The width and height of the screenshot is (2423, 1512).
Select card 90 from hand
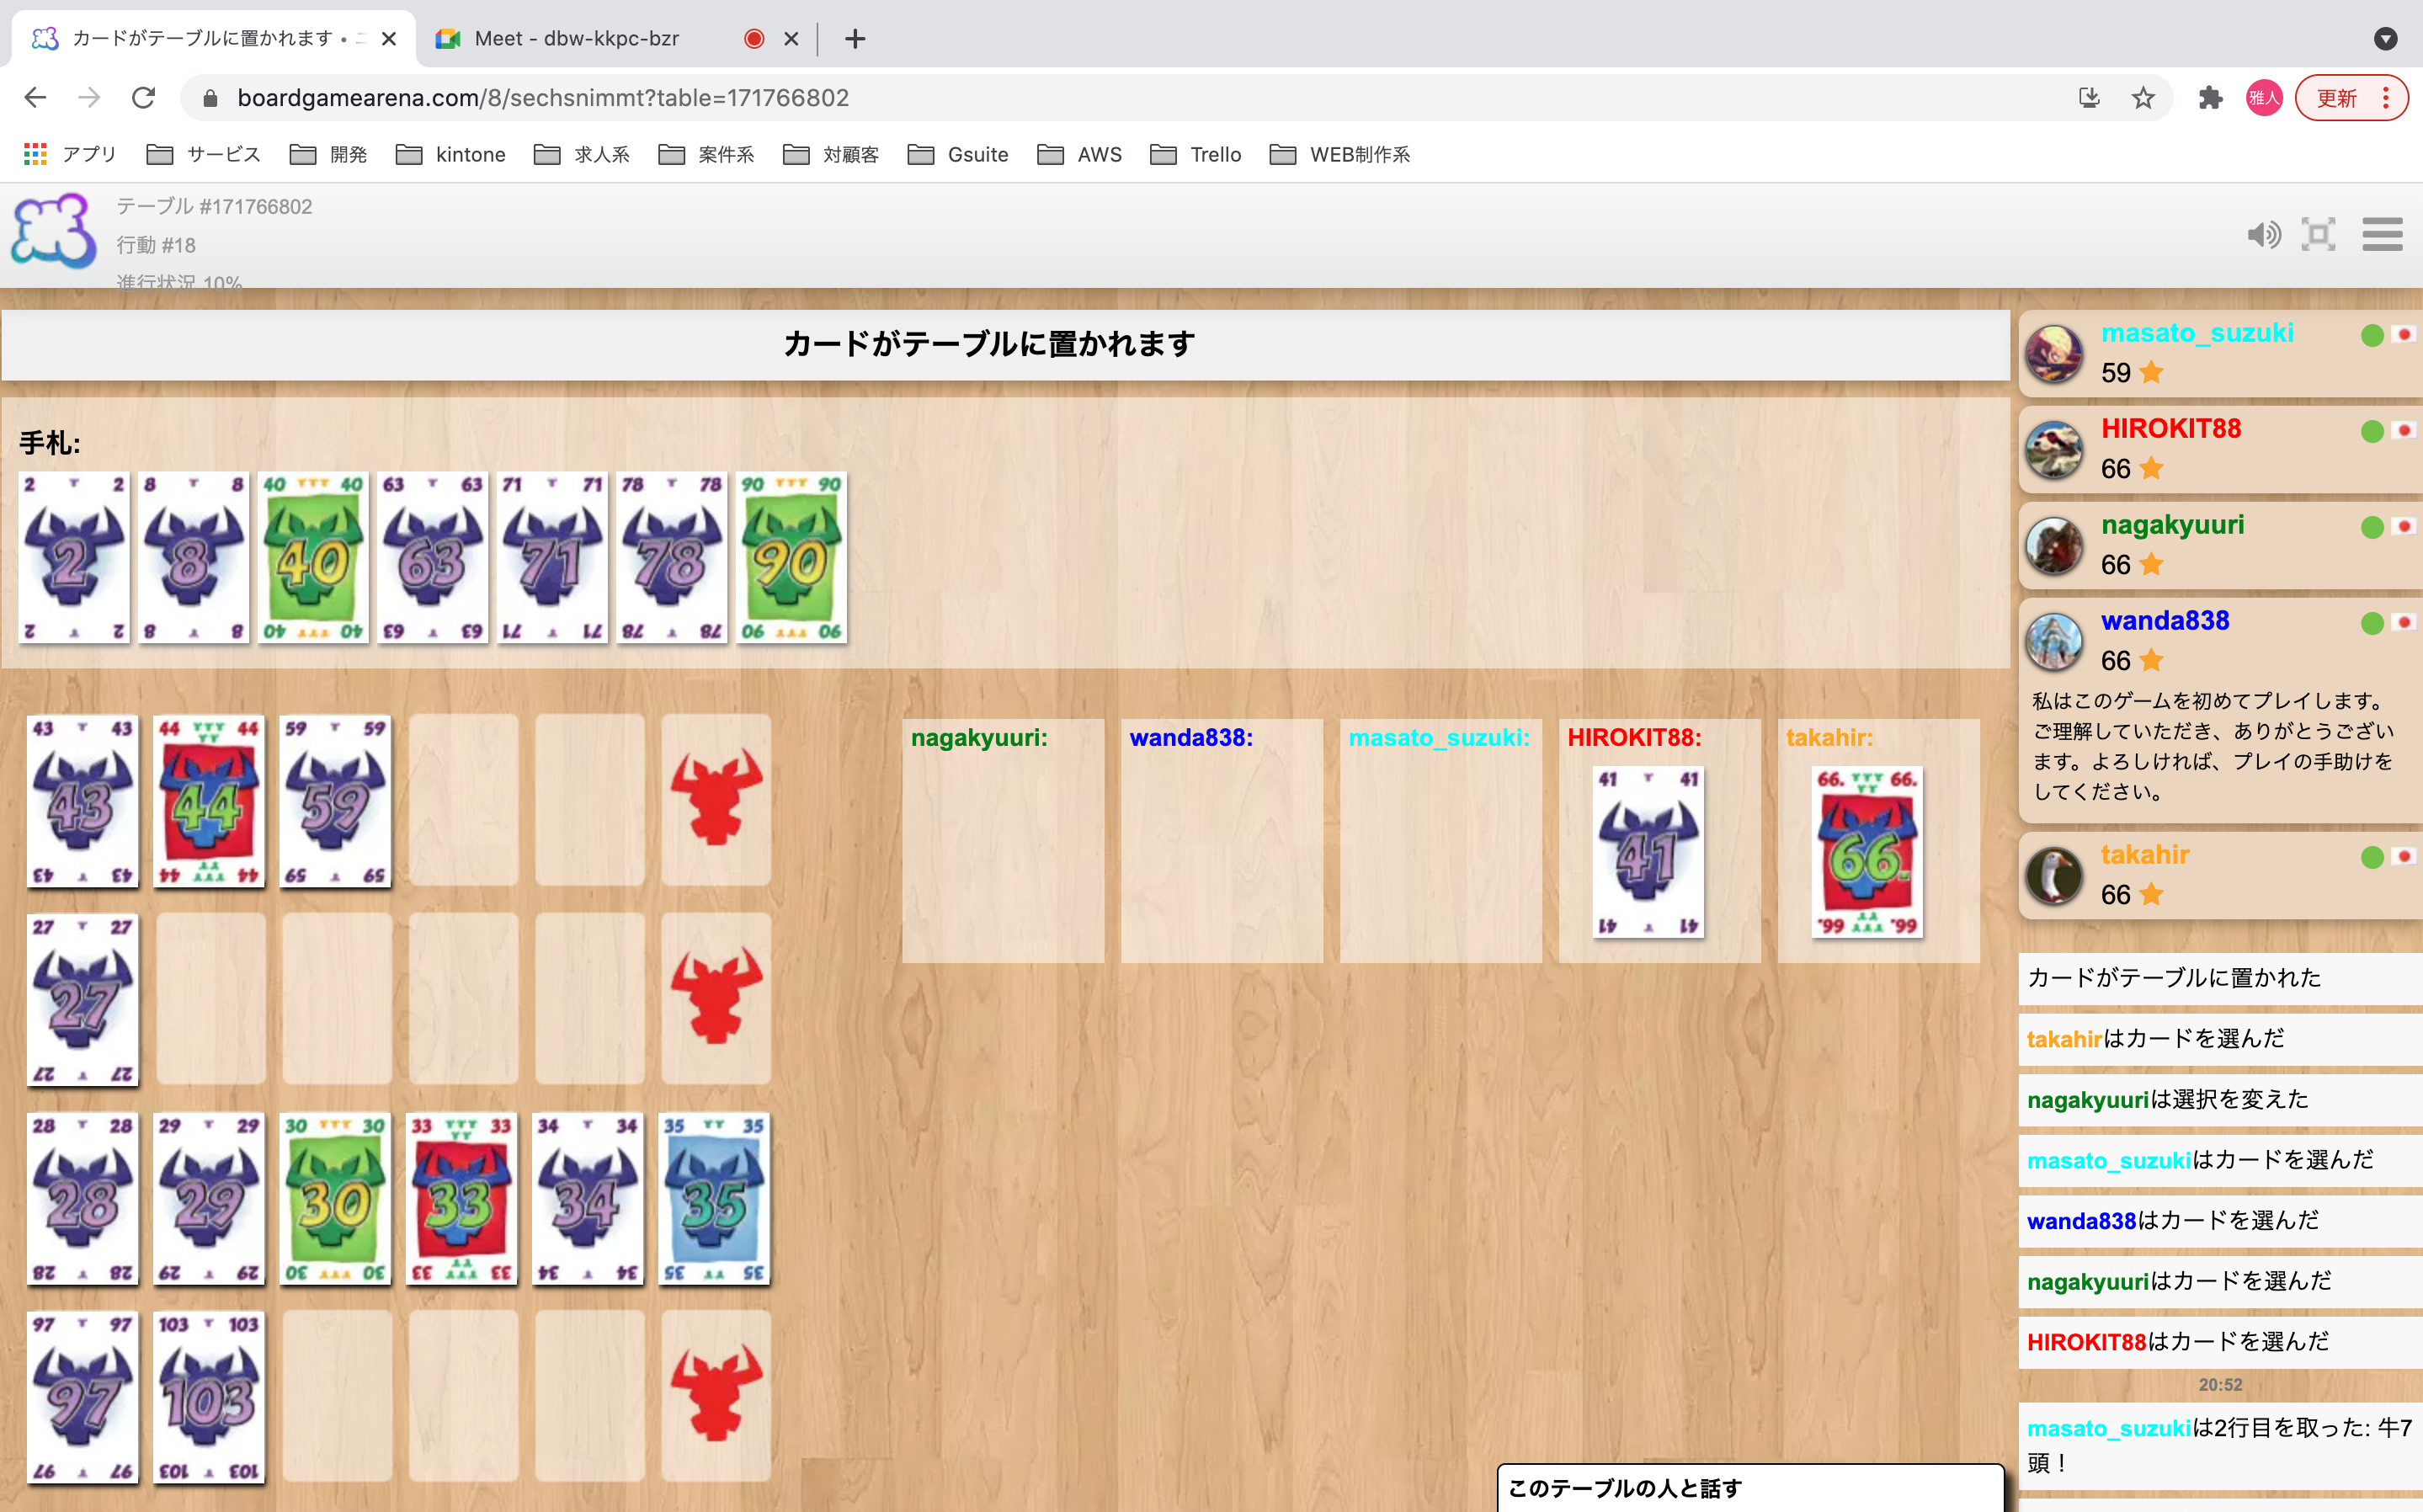[791, 558]
